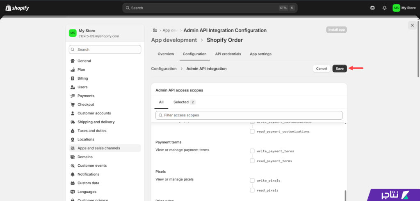Open Billing settings icon
The height and width of the screenshot is (201, 420).
(x=73, y=78)
